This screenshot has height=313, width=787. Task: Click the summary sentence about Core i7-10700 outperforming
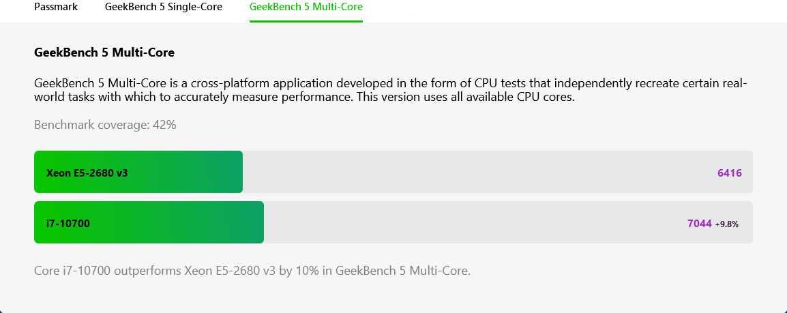click(252, 271)
